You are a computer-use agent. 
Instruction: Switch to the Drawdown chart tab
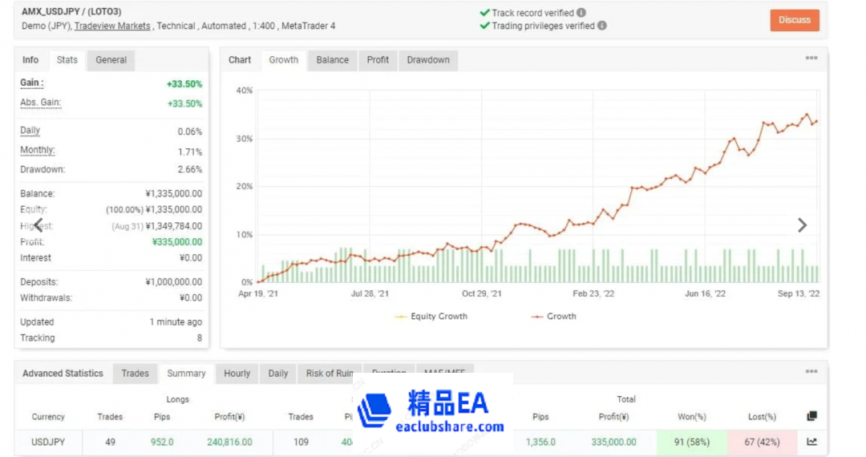click(428, 60)
